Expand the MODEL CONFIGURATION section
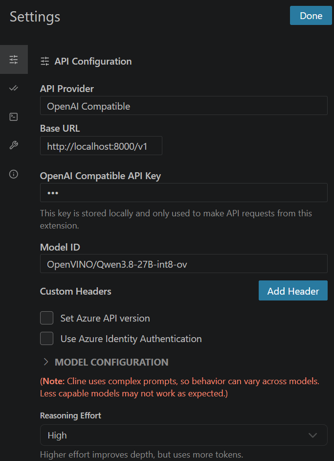Image resolution: width=334 pixels, height=461 pixels. (x=106, y=362)
